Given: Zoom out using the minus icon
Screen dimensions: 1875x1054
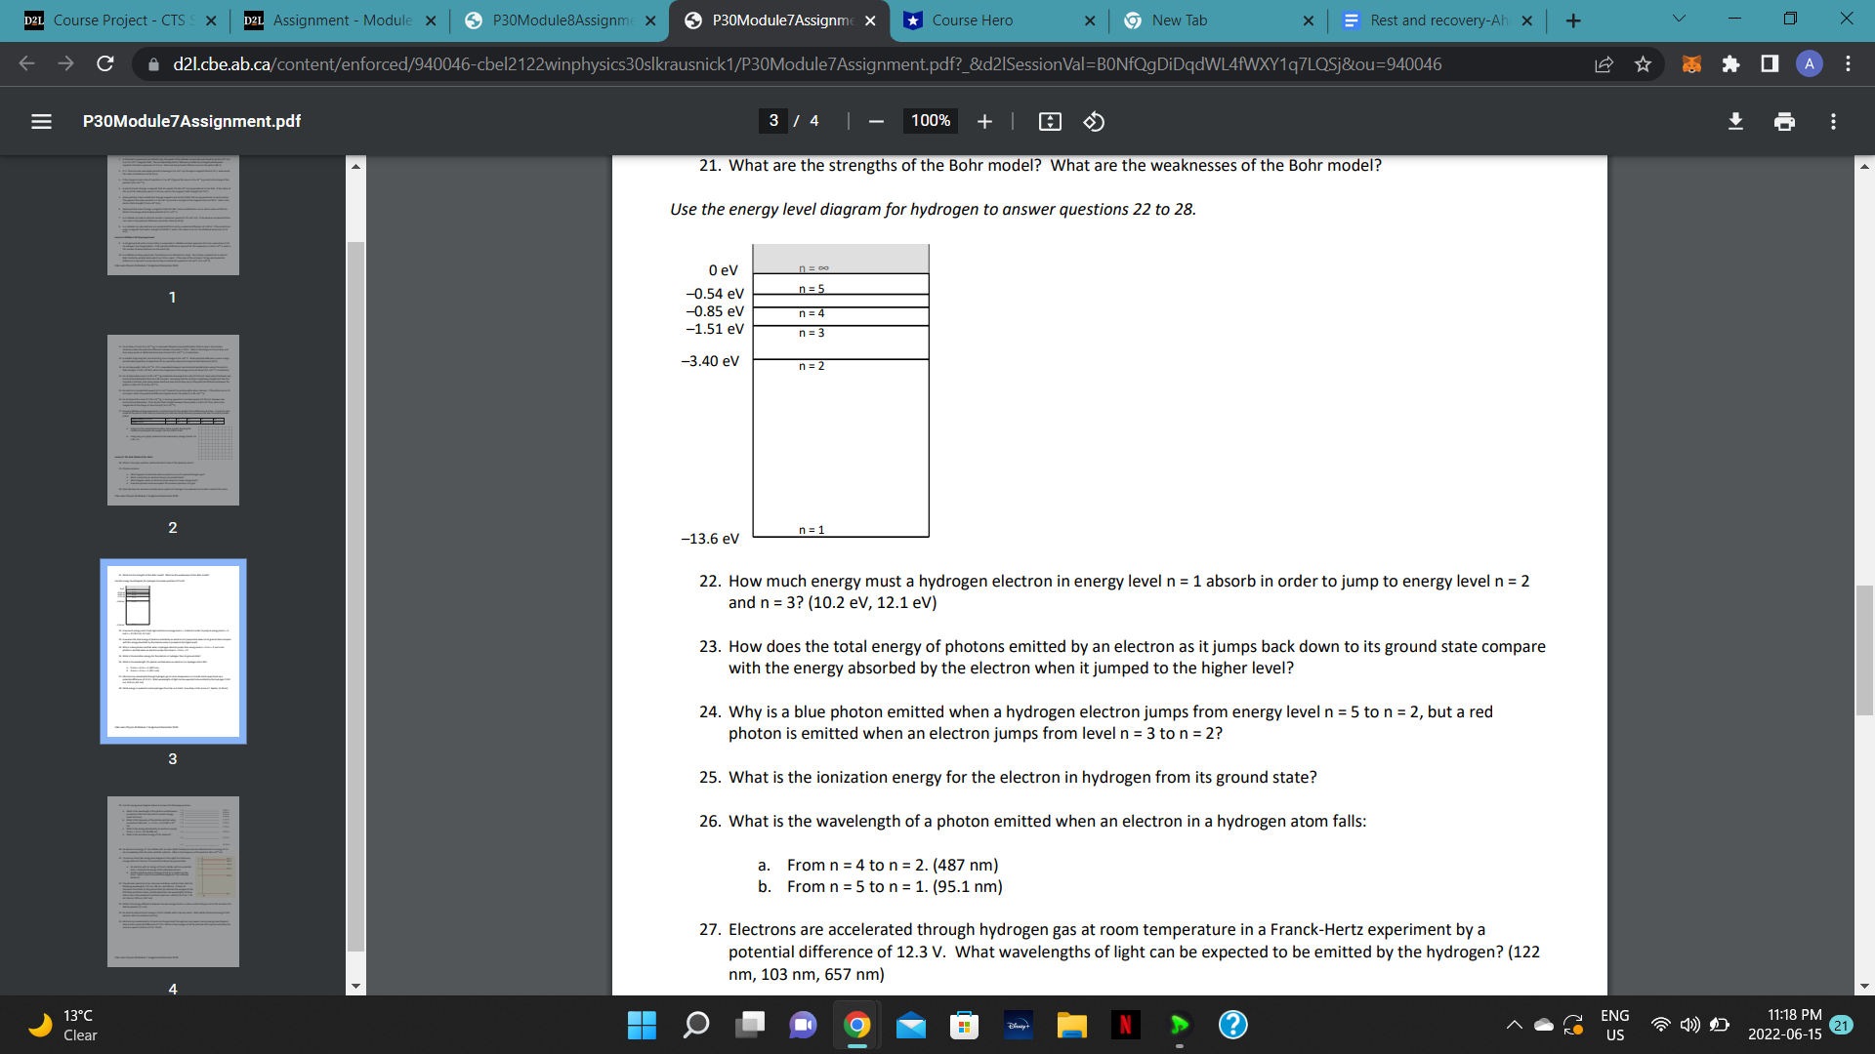Looking at the screenshot, I should click(875, 121).
